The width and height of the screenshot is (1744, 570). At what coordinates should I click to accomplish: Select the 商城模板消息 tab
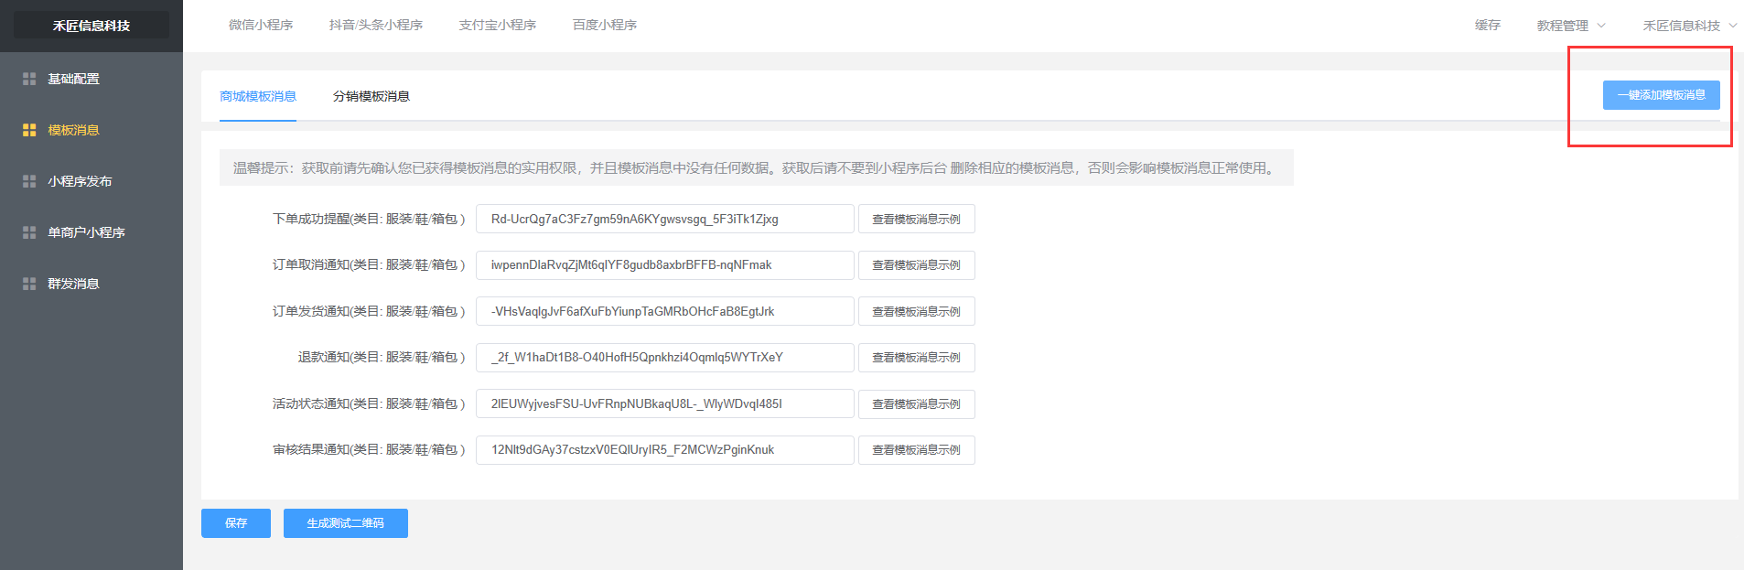pos(258,96)
